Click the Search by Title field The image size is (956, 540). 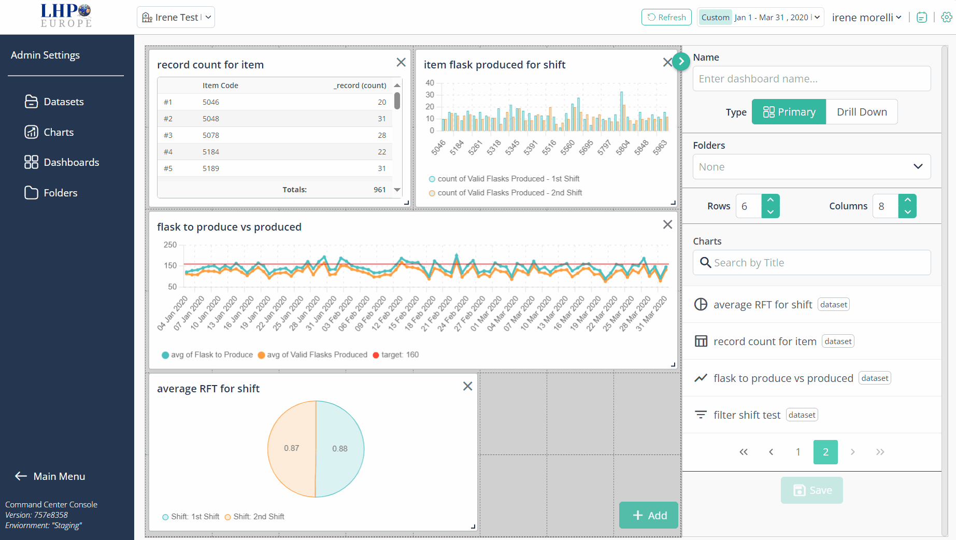point(811,263)
